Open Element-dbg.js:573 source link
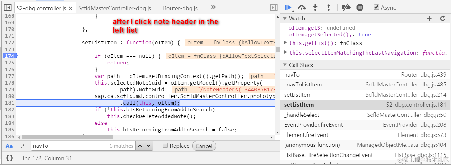The image size is (451, 165). pos(422,135)
